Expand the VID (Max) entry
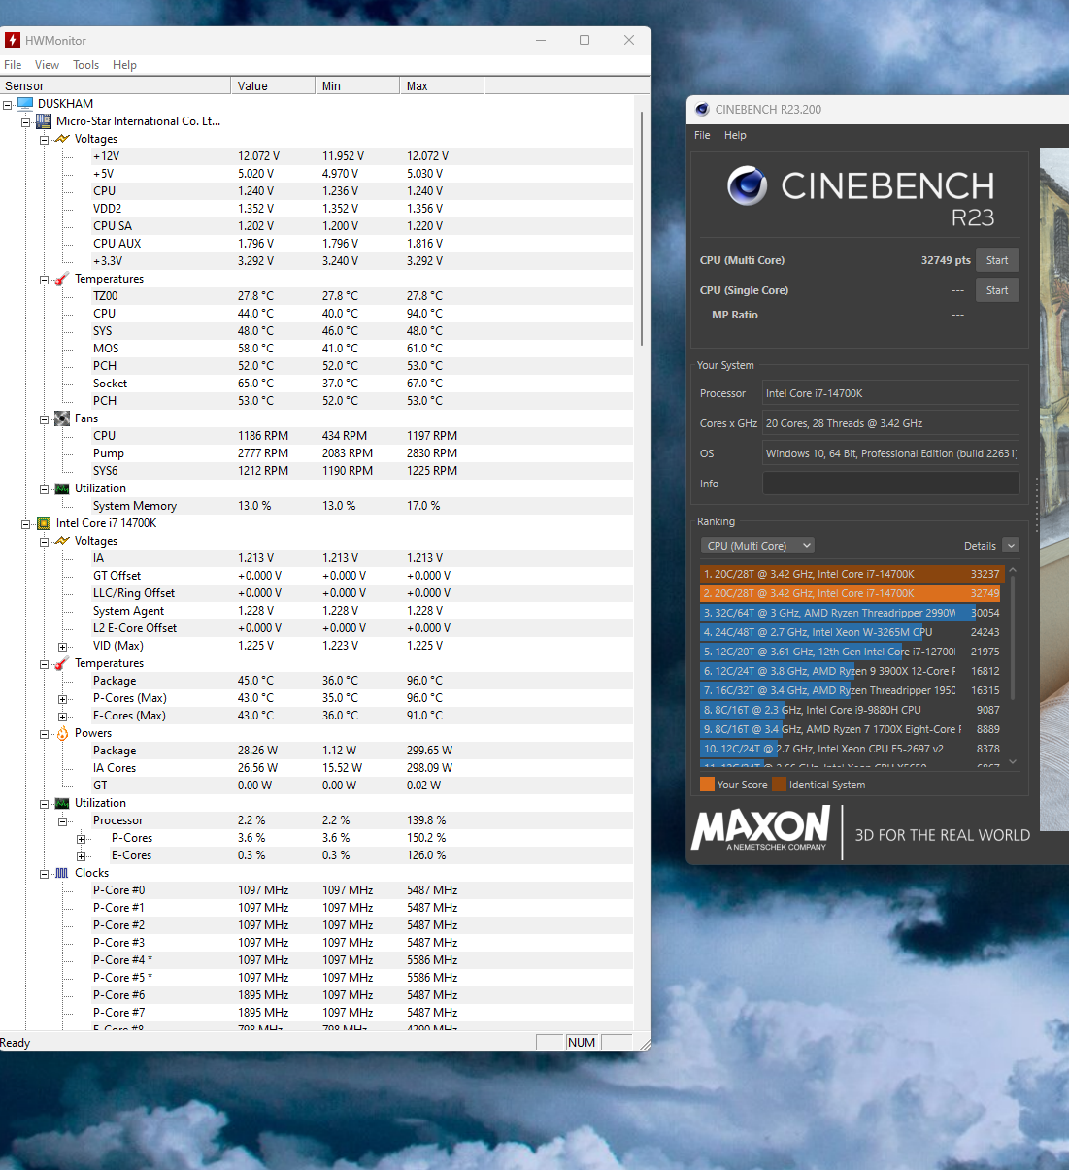The width and height of the screenshot is (1069, 1170). 63,647
